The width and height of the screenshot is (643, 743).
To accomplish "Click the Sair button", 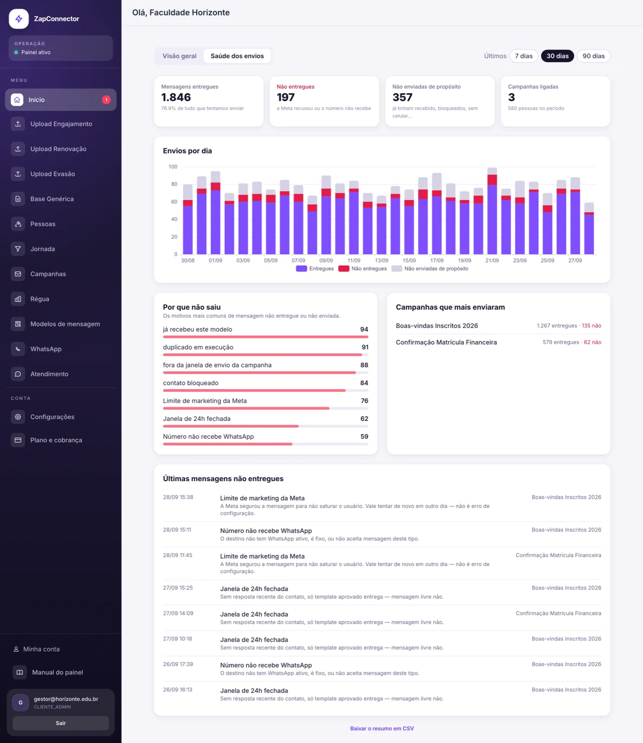I will tap(61, 723).
